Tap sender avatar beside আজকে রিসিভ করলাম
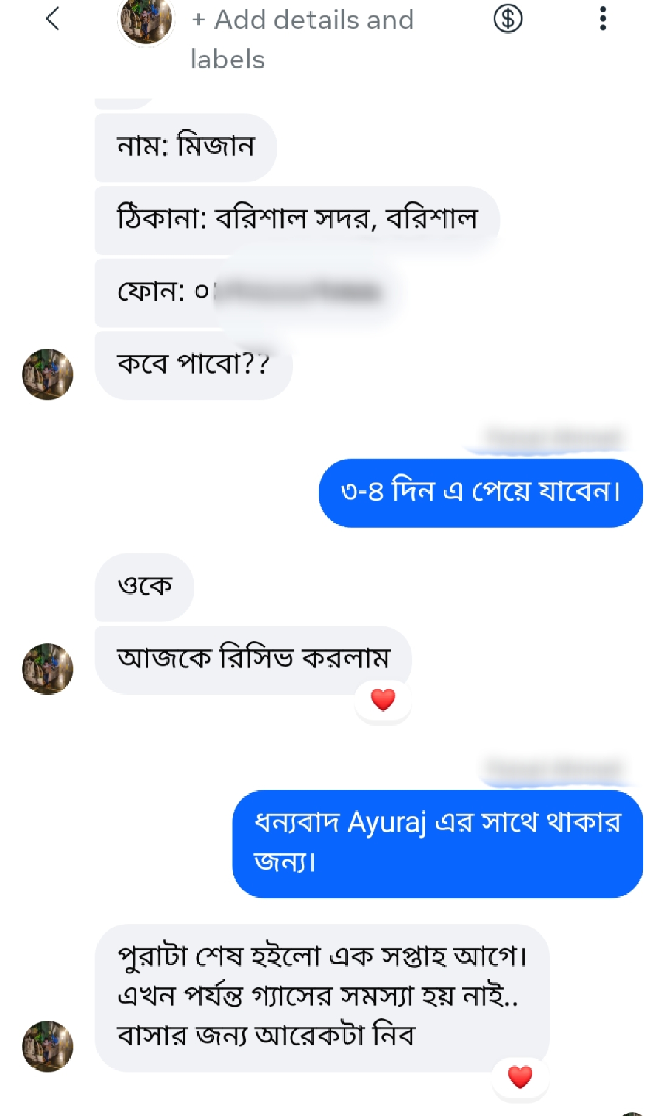 pyautogui.click(x=48, y=668)
